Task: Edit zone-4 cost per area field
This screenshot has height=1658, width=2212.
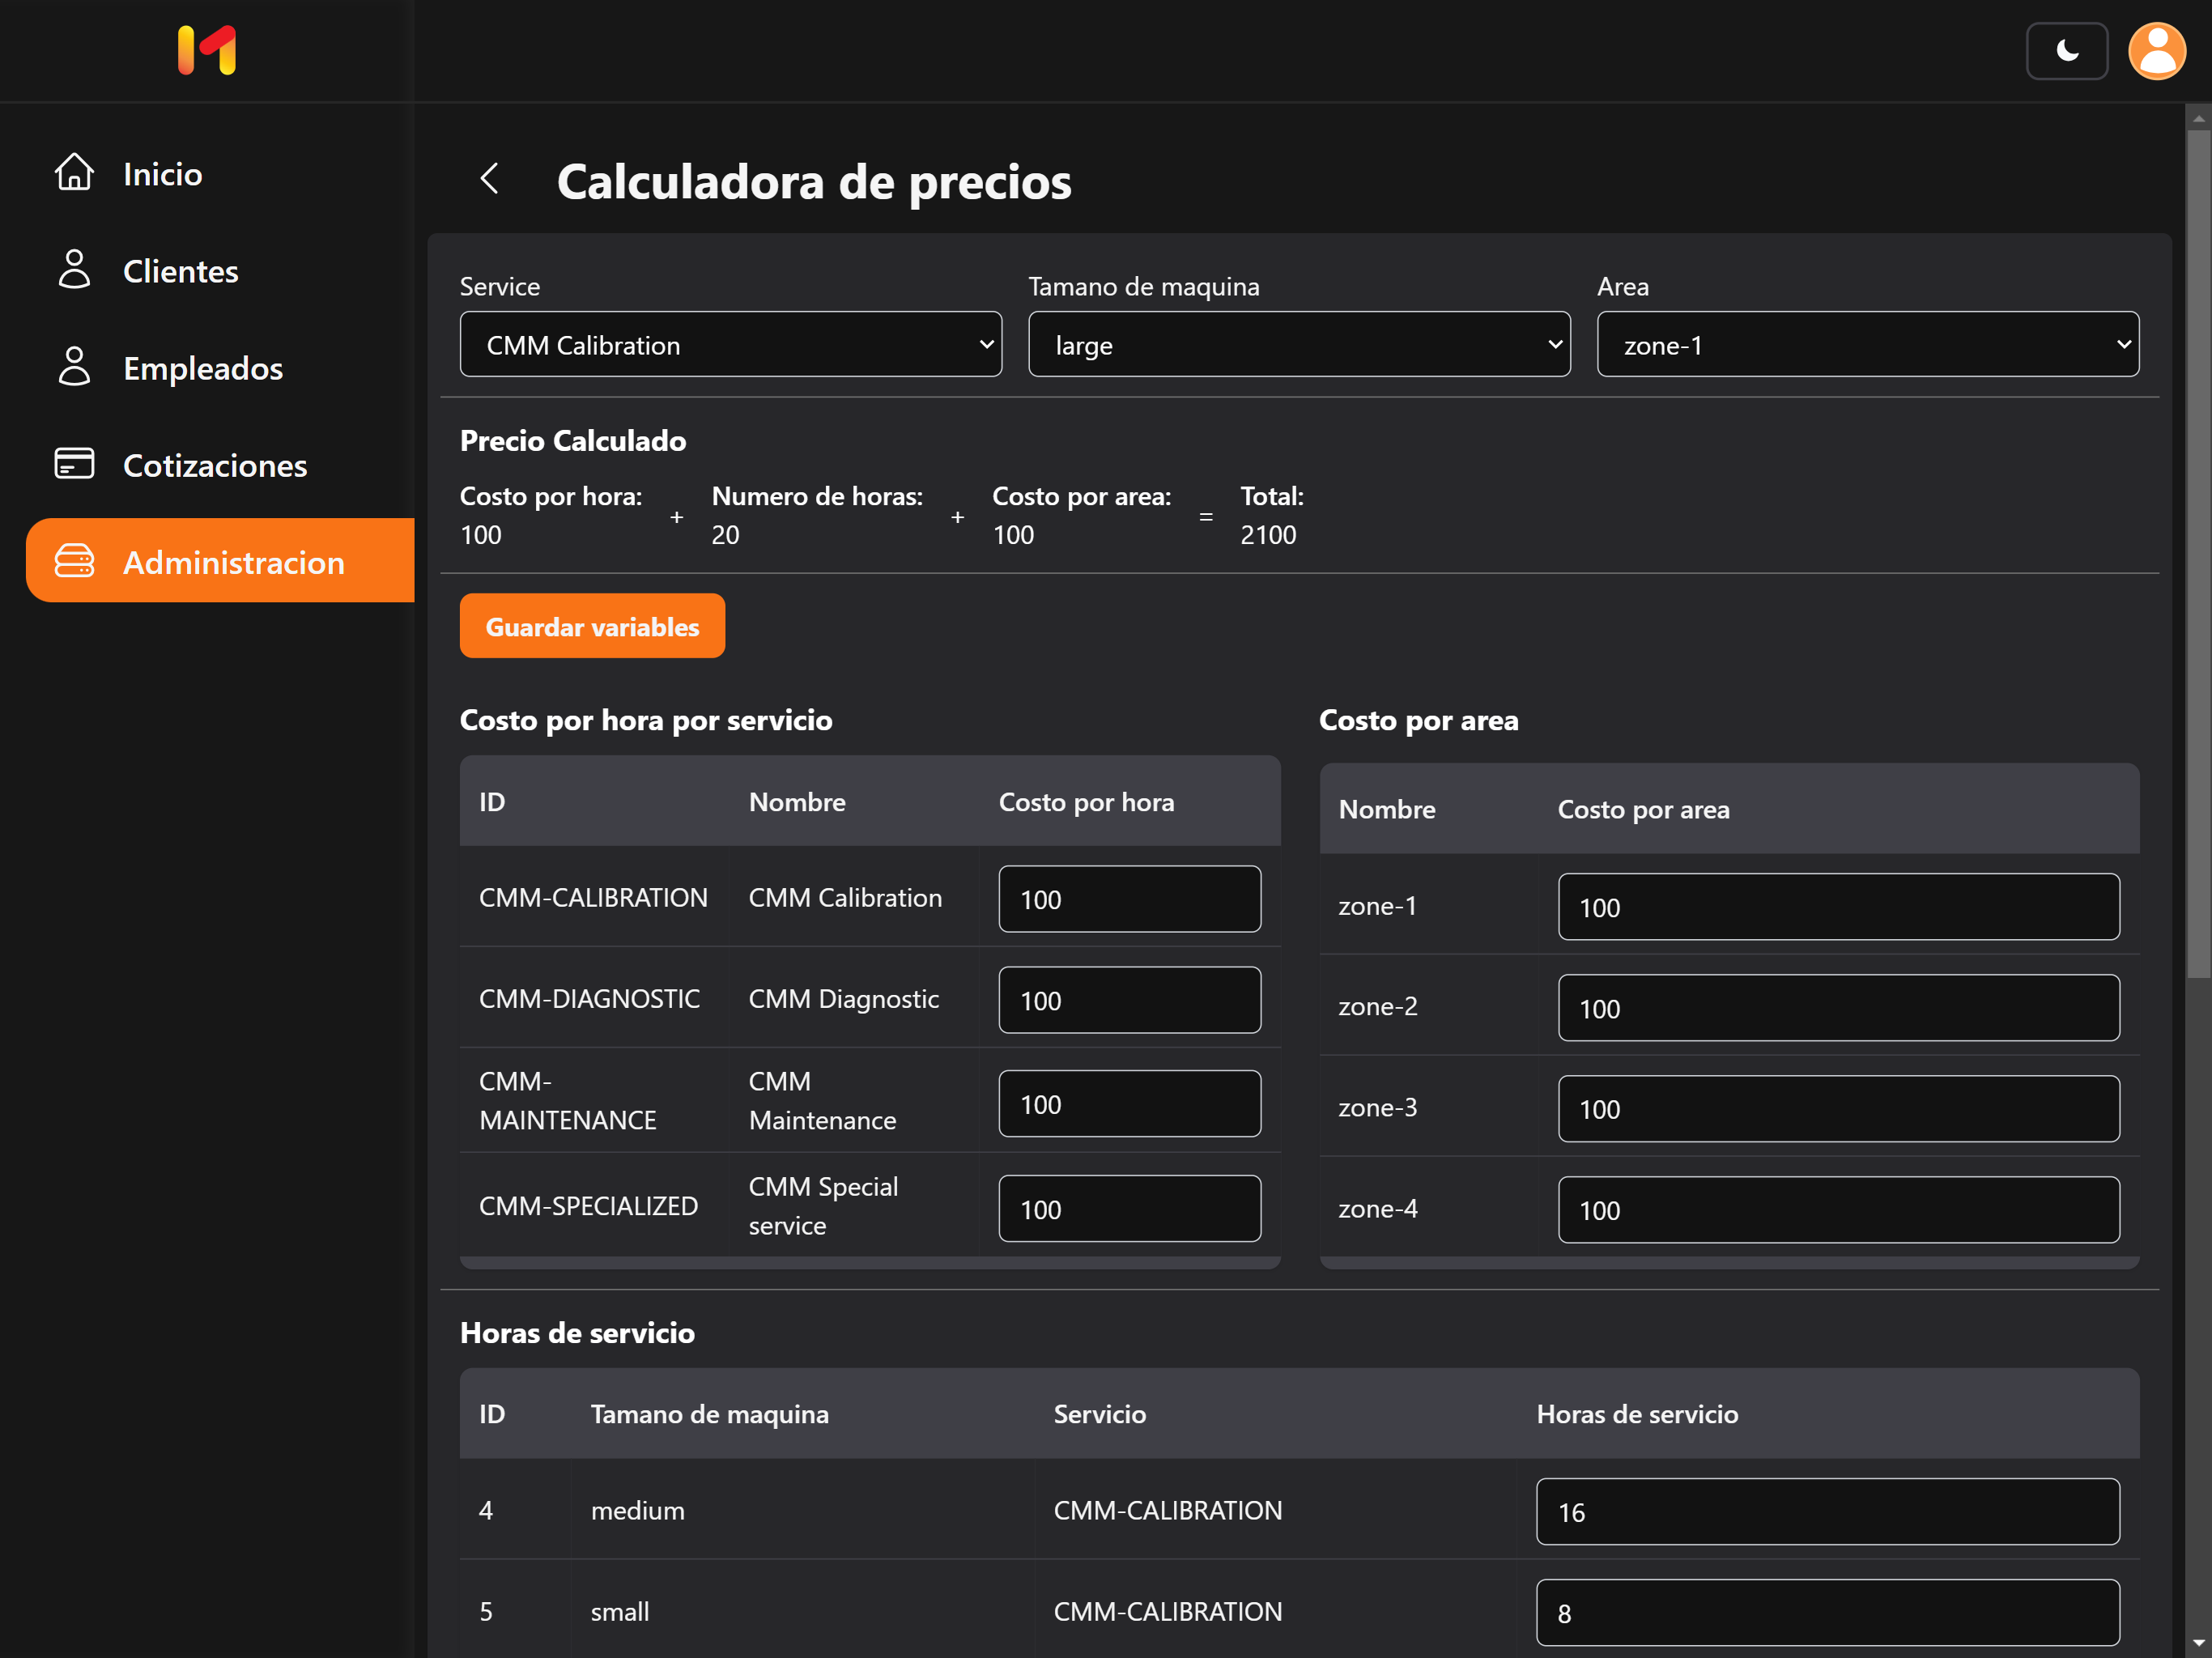Action: 1838,1210
